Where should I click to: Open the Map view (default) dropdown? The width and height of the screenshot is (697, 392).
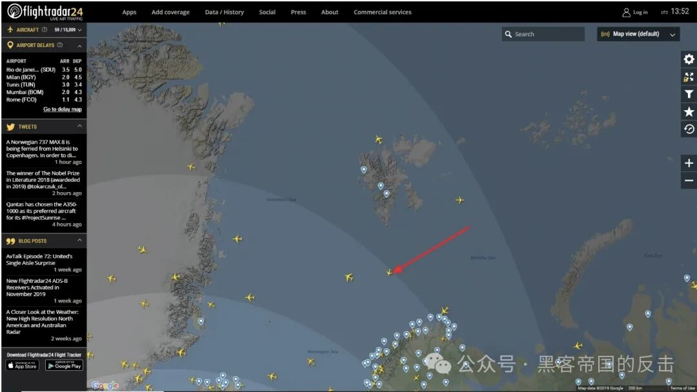pyautogui.click(x=638, y=34)
